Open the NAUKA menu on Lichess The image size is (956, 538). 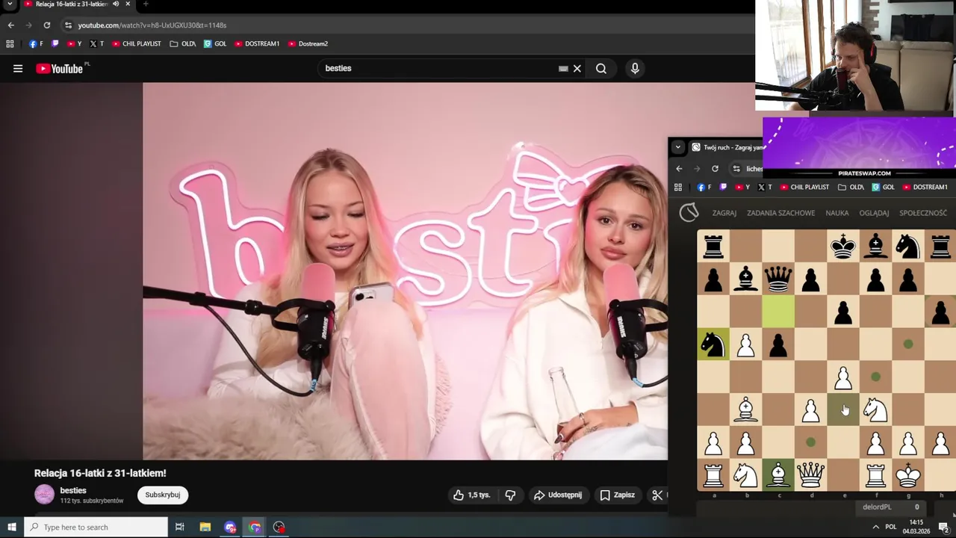tap(836, 213)
